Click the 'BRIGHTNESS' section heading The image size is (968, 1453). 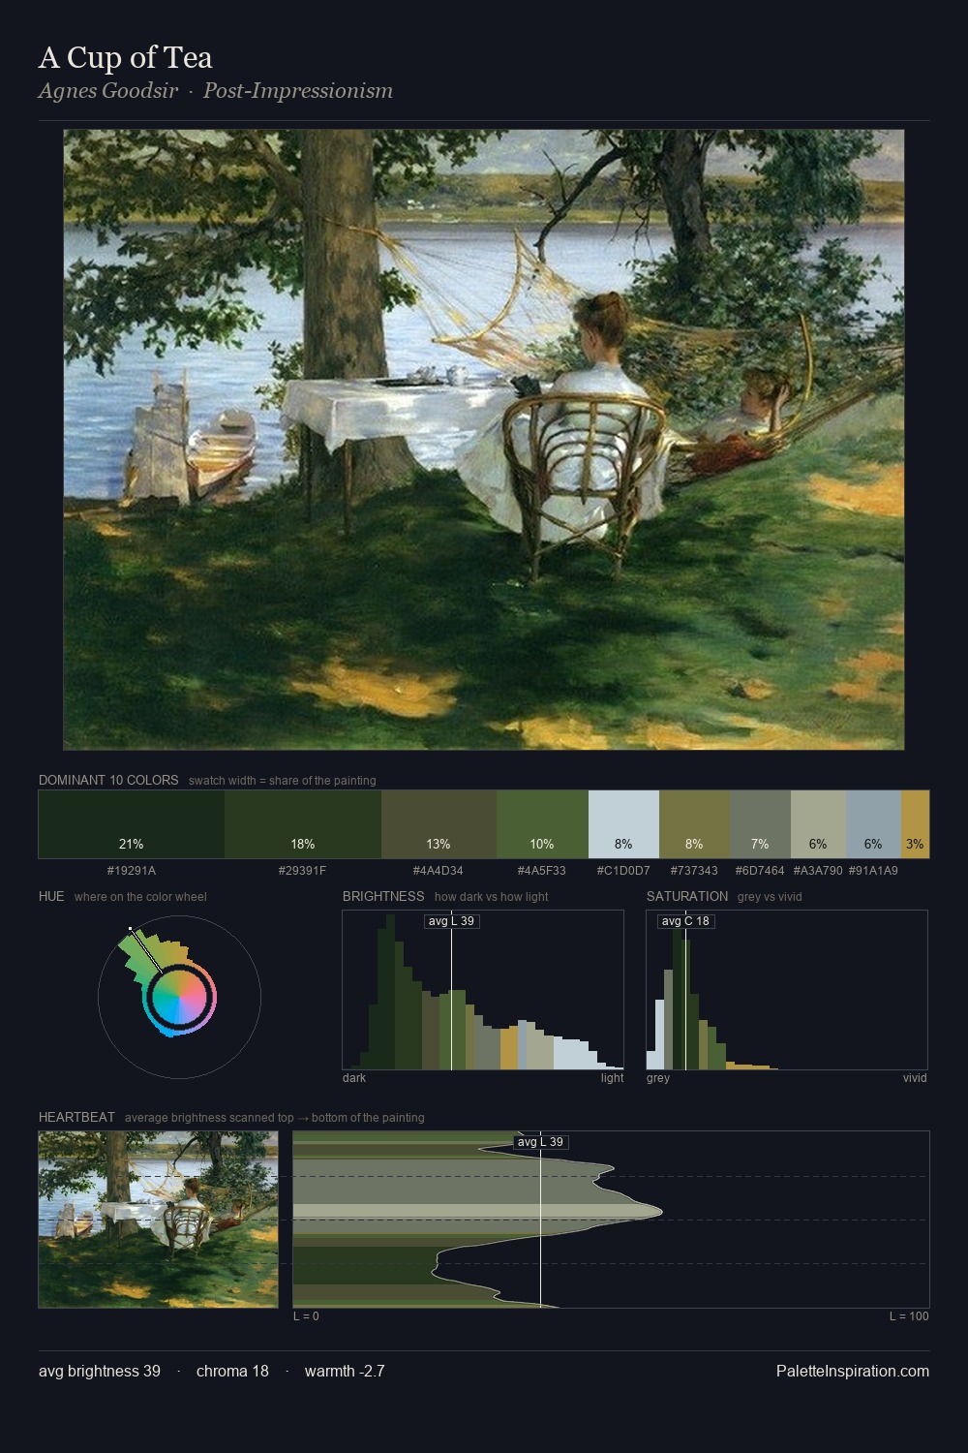pos(383,896)
